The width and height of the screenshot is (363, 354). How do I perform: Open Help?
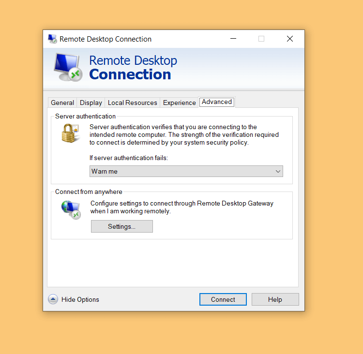(x=275, y=299)
